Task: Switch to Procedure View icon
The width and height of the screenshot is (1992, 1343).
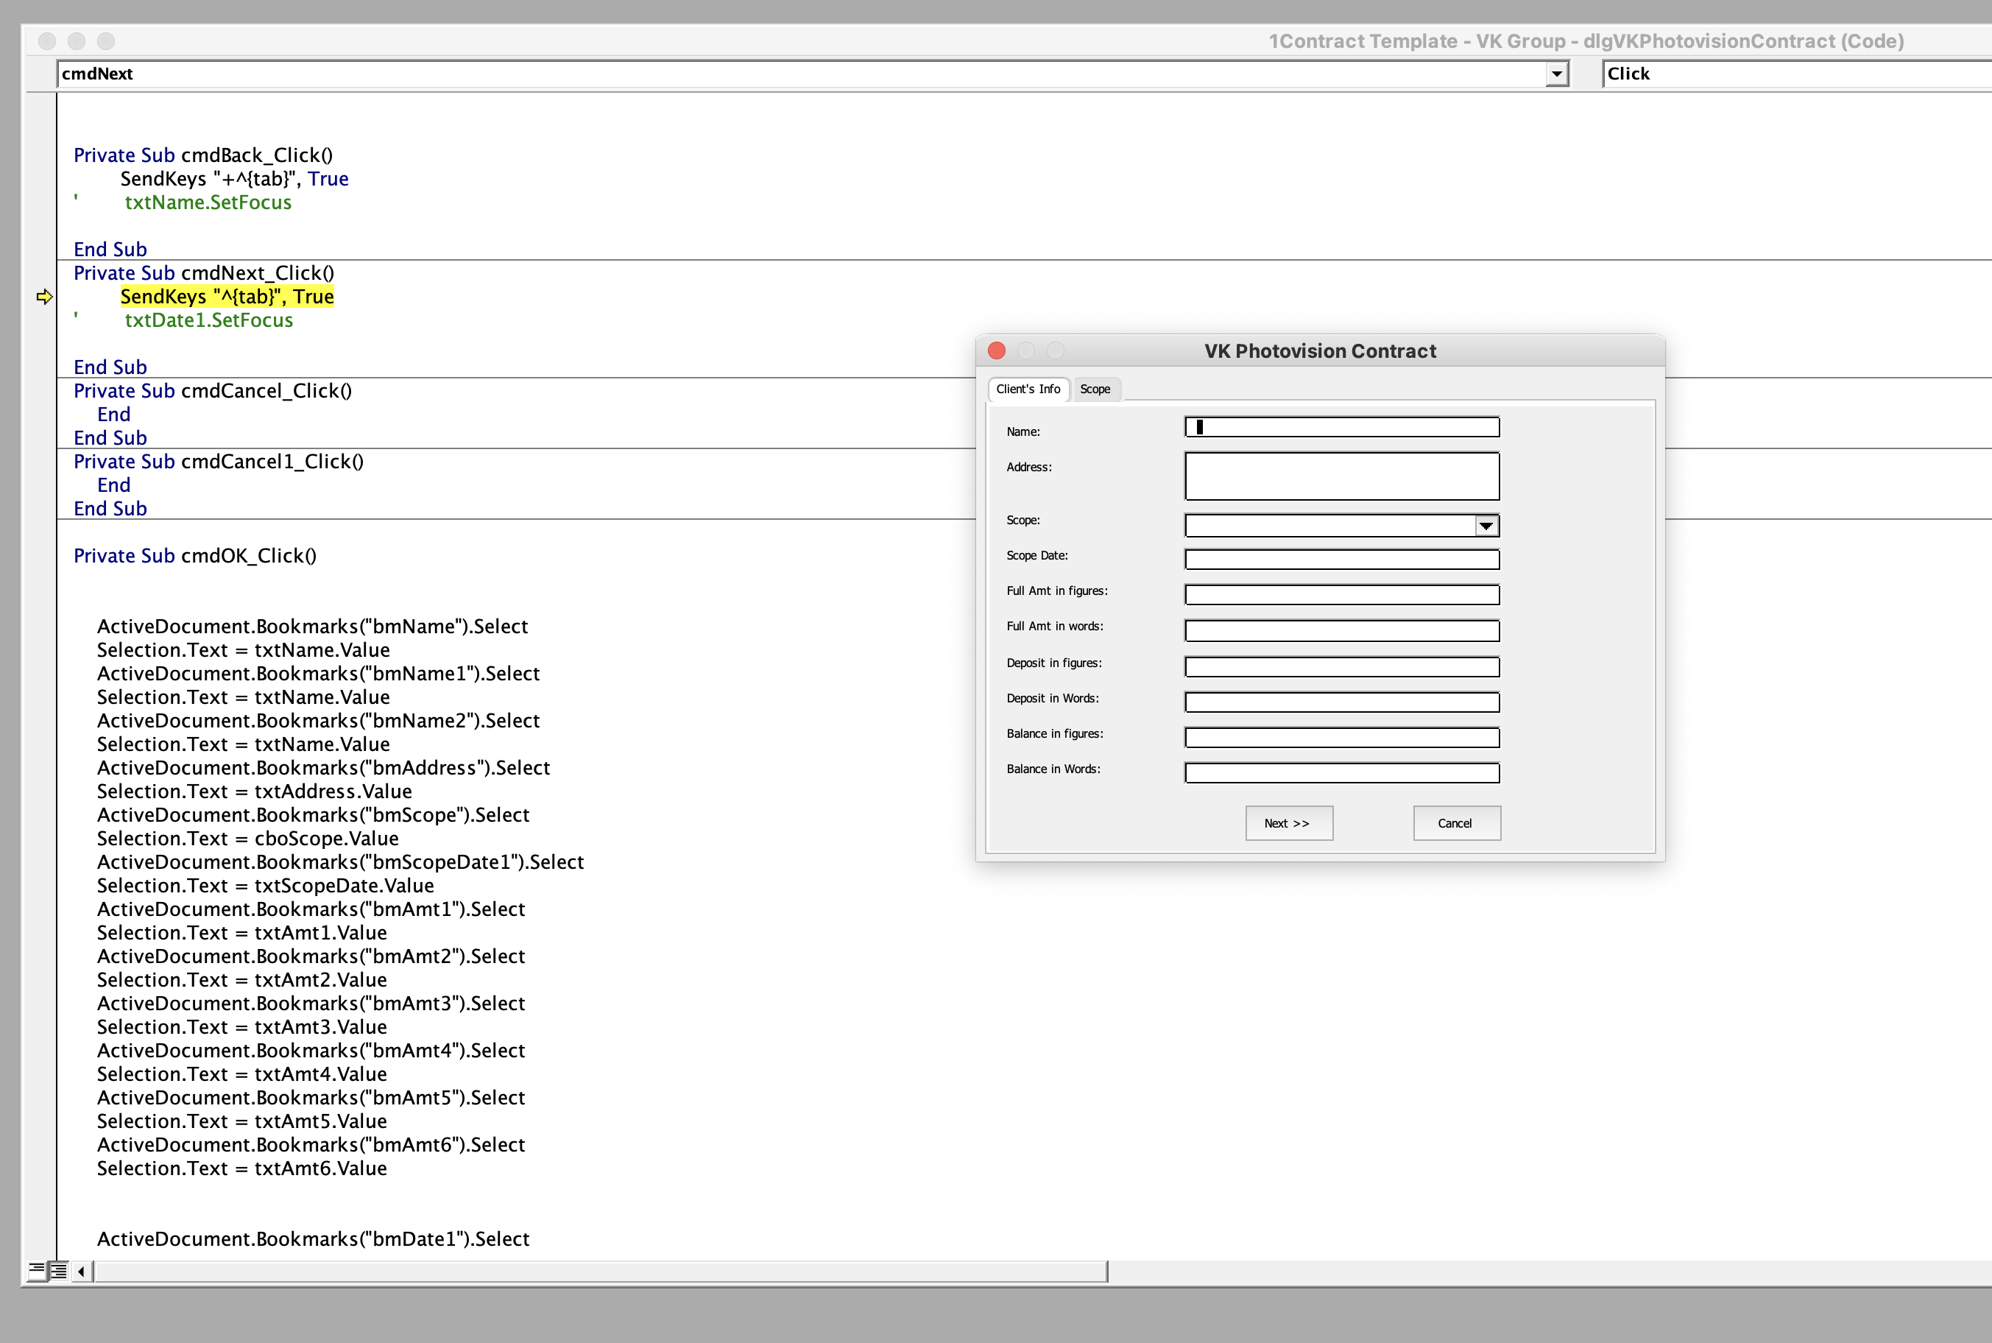Action: point(36,1270)
